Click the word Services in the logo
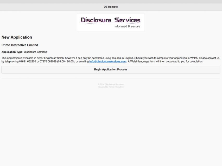The image size is (222, 166). (127, 20)
